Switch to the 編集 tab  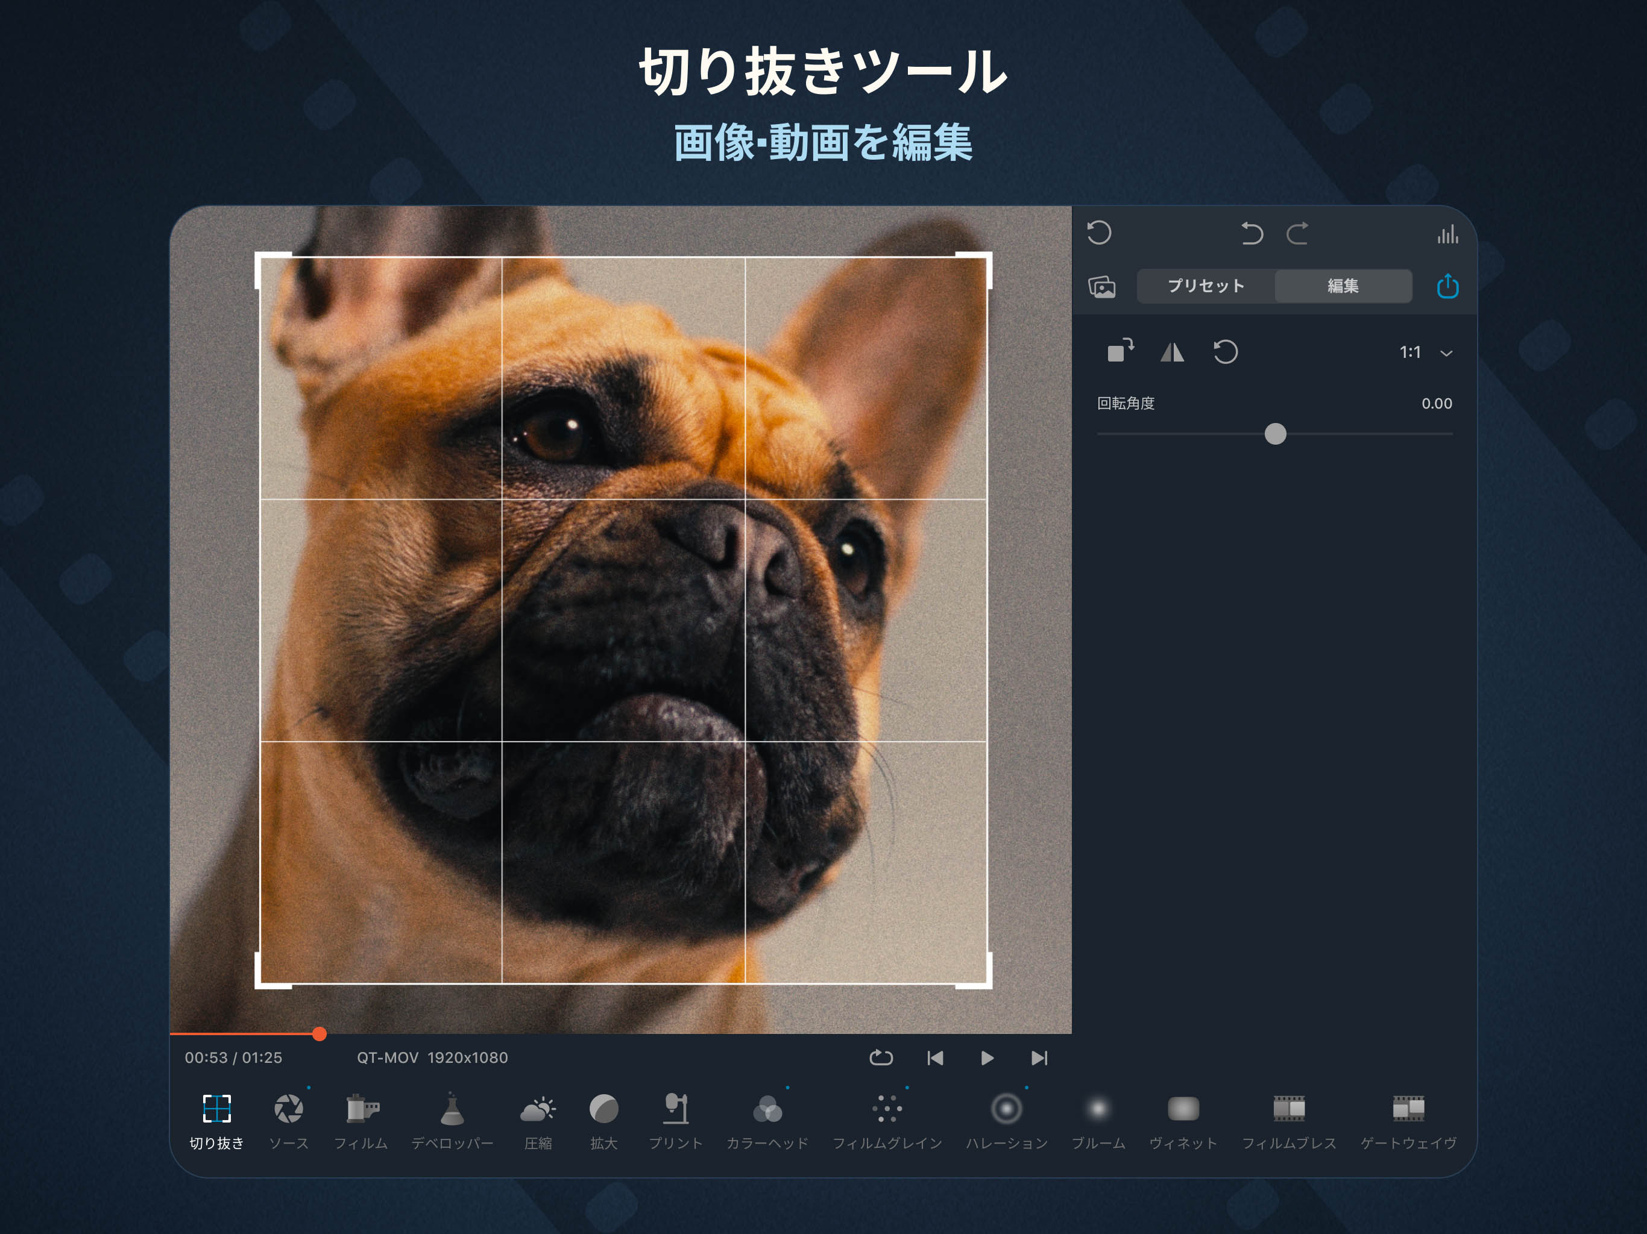[x=1343, y=287]
